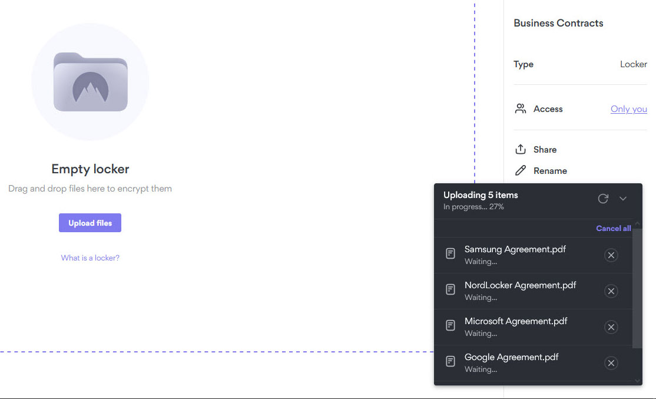Click Cancel all uploads link

coord(613,229)
